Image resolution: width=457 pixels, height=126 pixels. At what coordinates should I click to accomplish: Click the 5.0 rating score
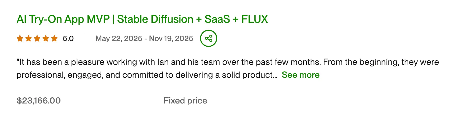pyautogui.click(x=68, y=39)
